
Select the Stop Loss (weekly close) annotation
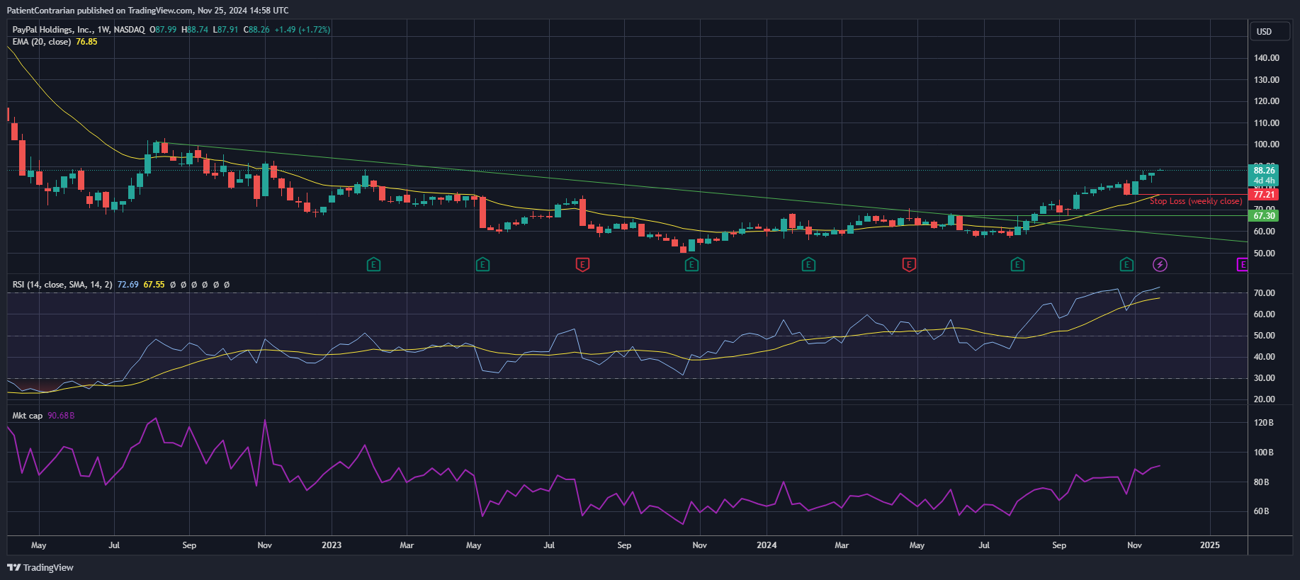click(1196, 201)
